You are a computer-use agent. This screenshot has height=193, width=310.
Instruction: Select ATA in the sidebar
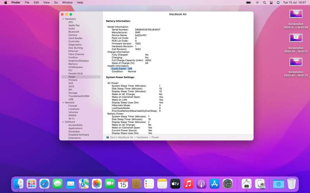click(x=71, y=22)
